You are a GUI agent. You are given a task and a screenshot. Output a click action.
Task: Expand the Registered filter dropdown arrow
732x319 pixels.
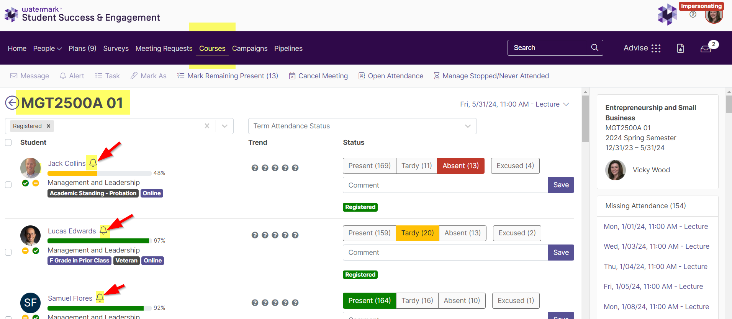[x=225, y=126]
